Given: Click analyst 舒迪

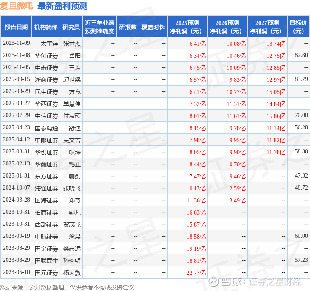Looking at the screenshot, I should (x=75, y=128).
